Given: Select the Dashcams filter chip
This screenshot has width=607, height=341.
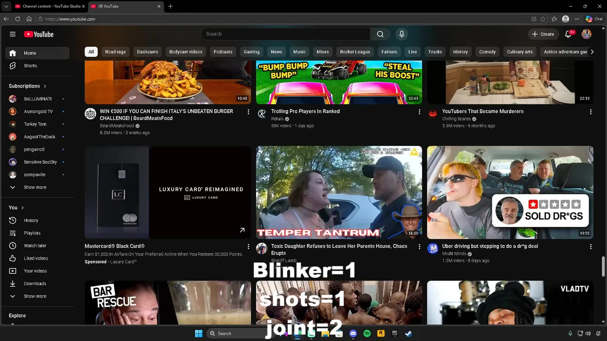Looking at the screenshot, I should 147,52.
